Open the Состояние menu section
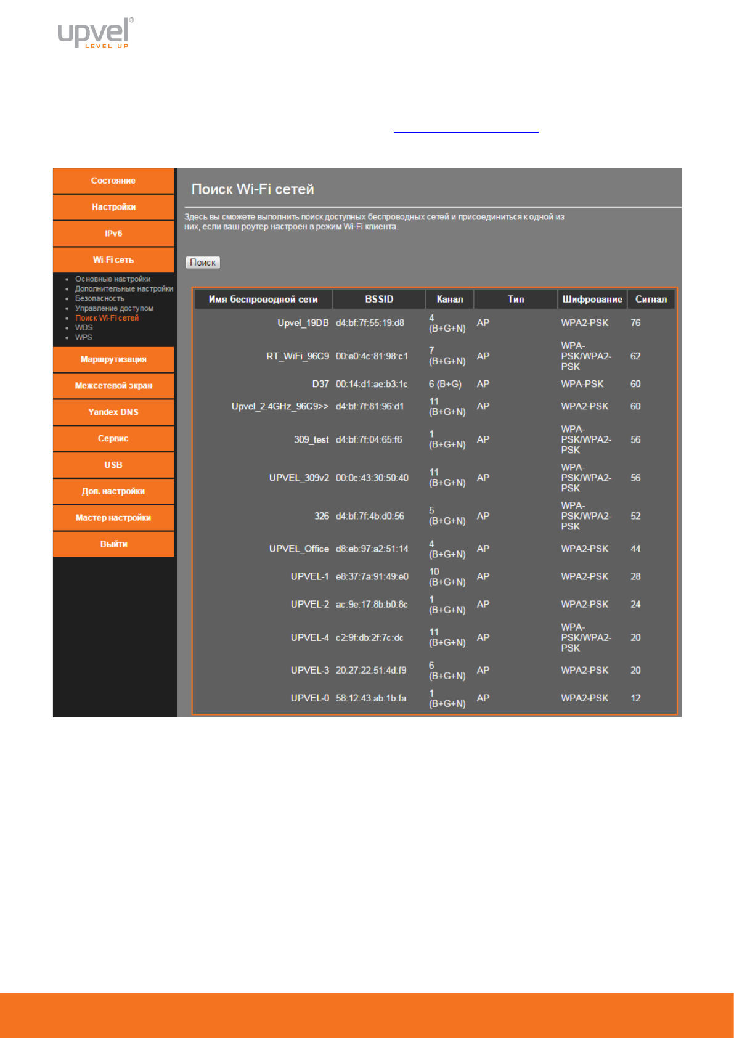Screen dimensions: 734x1038 click(113, 181)
